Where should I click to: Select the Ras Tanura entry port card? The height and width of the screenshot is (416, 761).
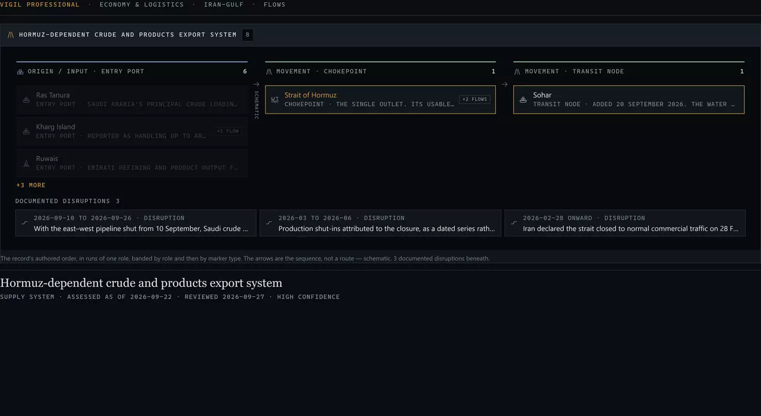[132, 99]
